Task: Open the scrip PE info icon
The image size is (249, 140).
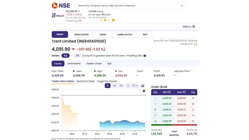Action: [x=145, y=56]
